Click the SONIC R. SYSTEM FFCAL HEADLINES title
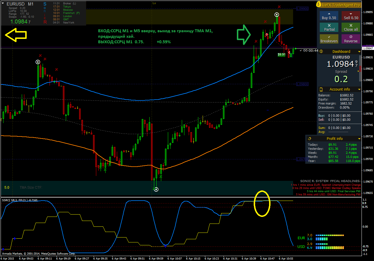Viewport: 374px width, 261px height. (x=330, y=181)
